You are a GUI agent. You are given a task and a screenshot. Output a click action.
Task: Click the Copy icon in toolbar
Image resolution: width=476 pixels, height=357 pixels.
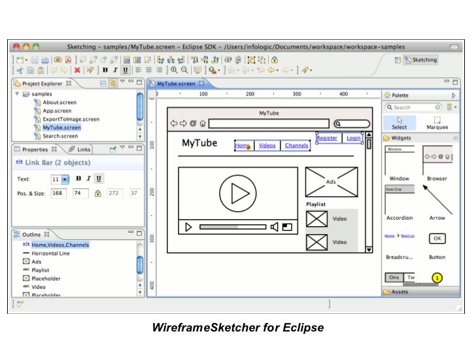click(x=30, y=71)
